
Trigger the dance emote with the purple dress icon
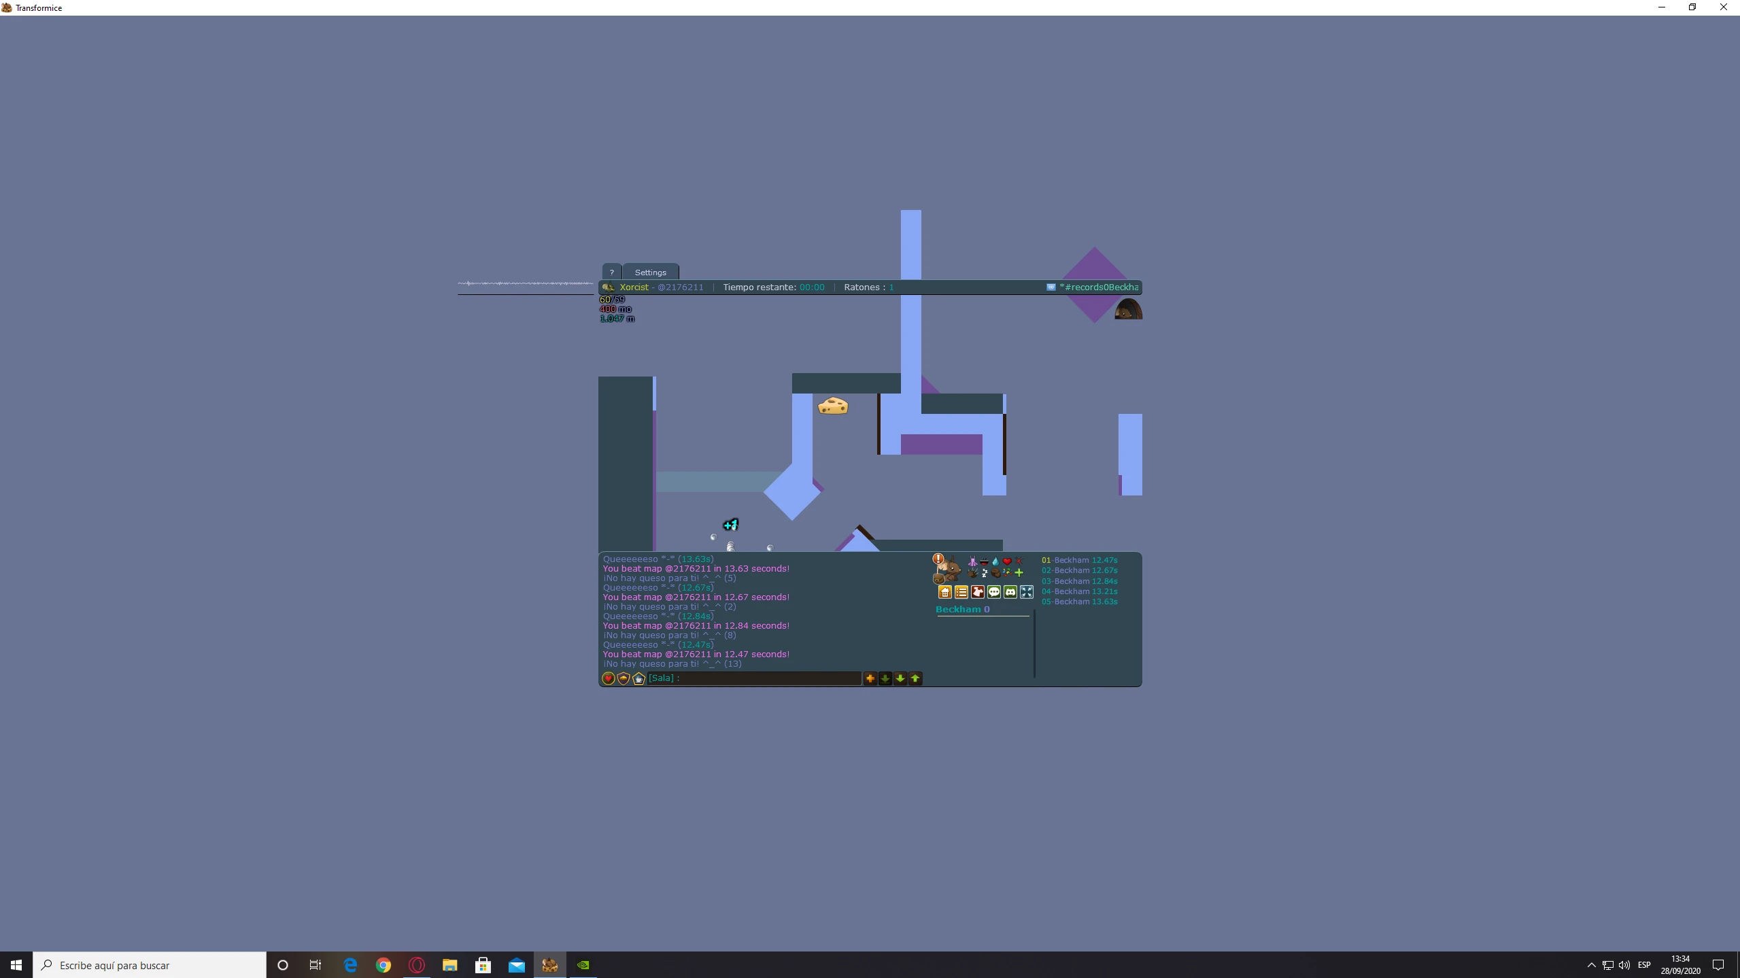pyautogui.click(x=973, y=561)
